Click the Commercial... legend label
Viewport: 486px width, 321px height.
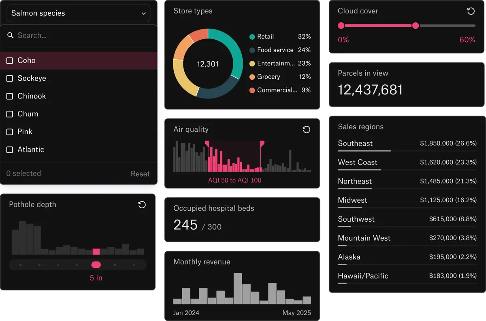click(277, 90)
